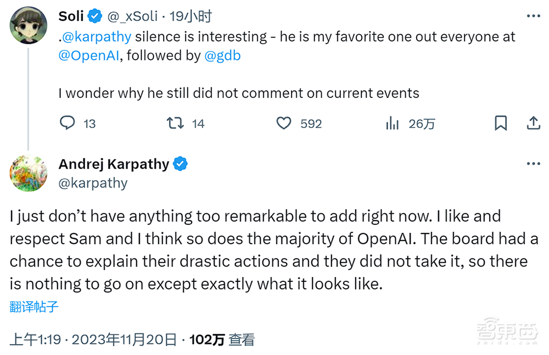Click the @OpenAI mention link
The width and height of the screenshot is (549, 355).
point(88,56)
